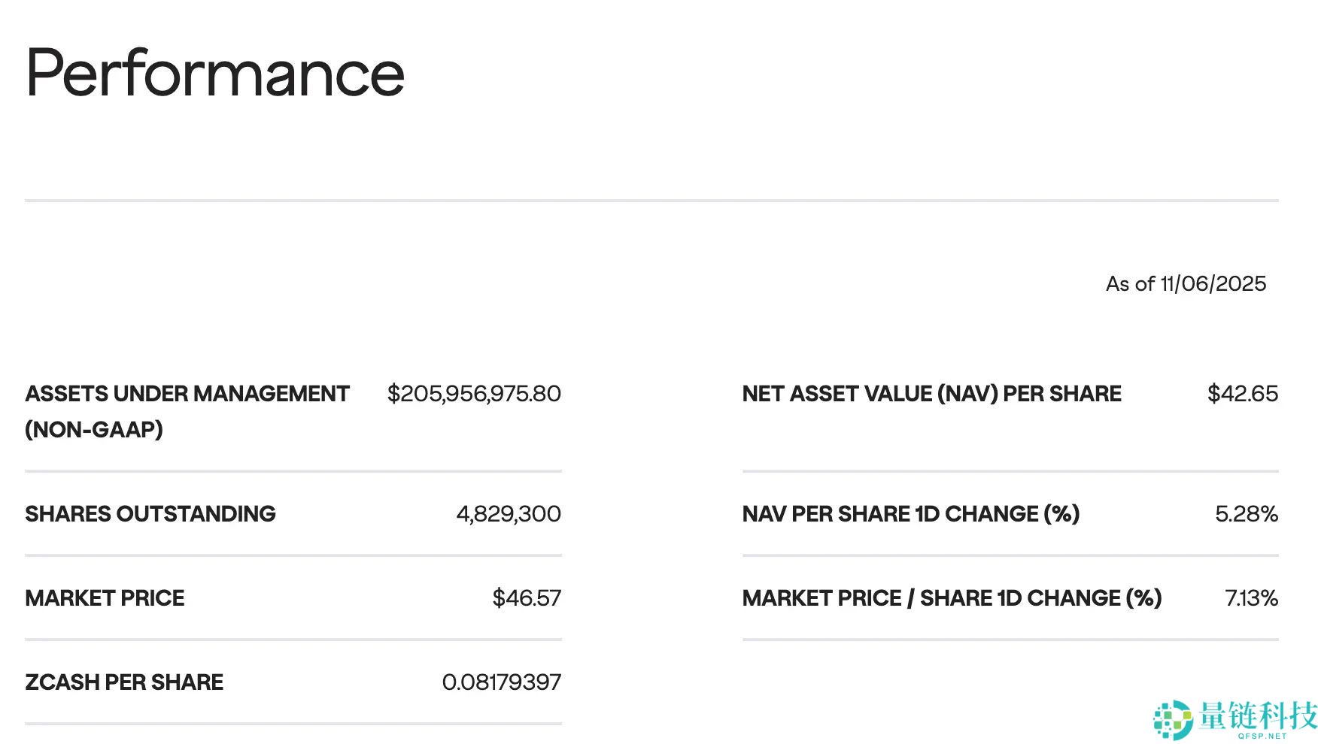Select the Net Asset Value Per Share label
The image size is (1318, 744).
(931, 394)
